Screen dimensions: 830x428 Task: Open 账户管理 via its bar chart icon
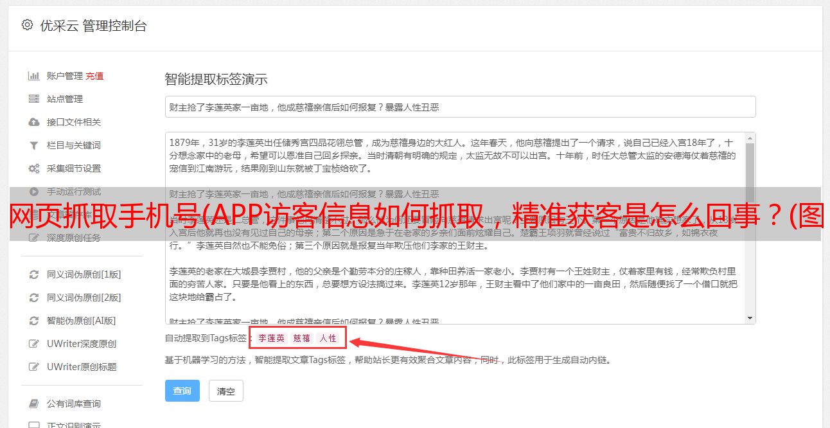point(34,76)
